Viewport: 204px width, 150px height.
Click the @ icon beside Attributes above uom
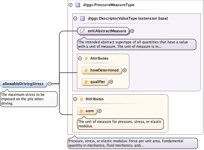click(81, 99)
